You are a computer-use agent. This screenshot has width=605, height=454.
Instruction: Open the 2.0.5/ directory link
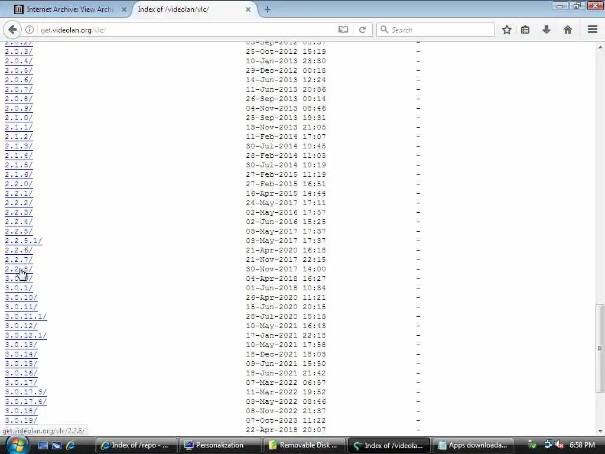point(18,70)
